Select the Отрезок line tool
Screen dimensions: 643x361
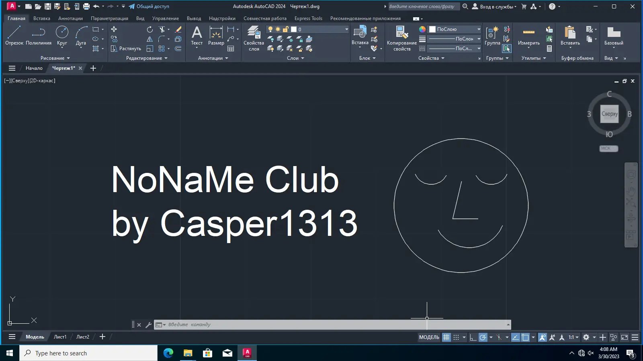[x=14, y=35]
